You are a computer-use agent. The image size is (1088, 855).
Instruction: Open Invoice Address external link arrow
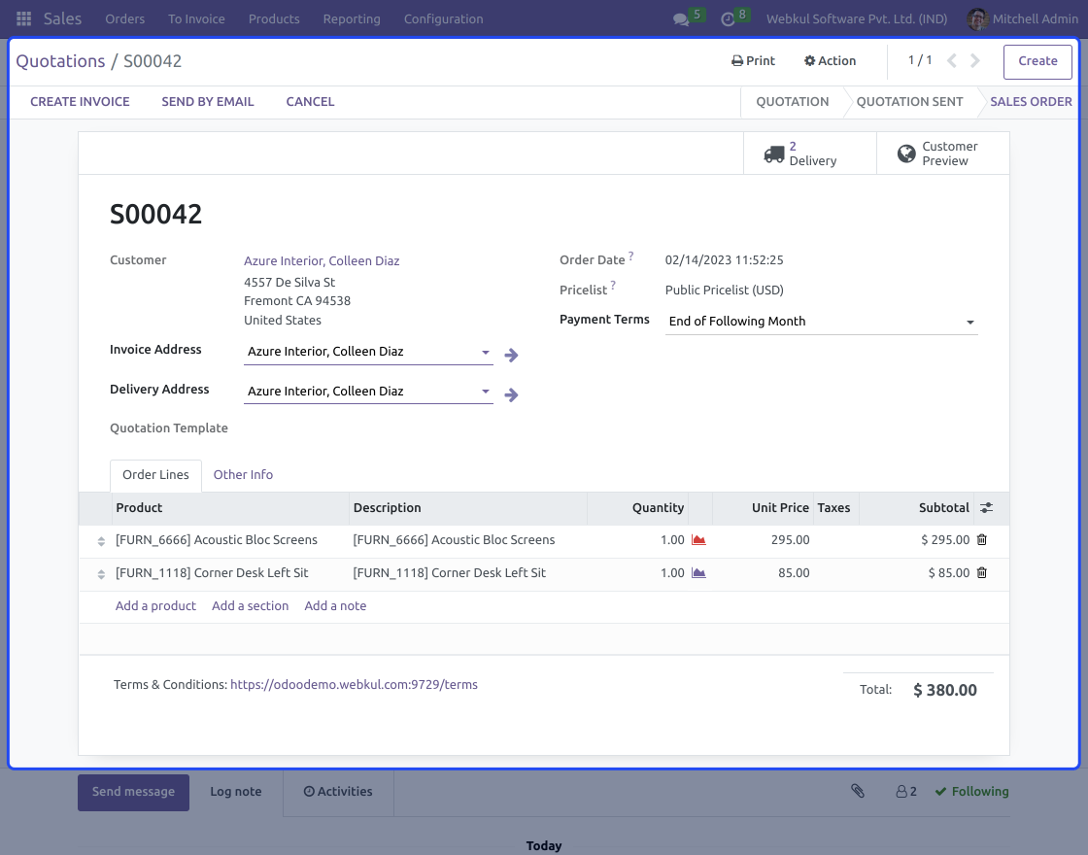[x=511, y=356]
